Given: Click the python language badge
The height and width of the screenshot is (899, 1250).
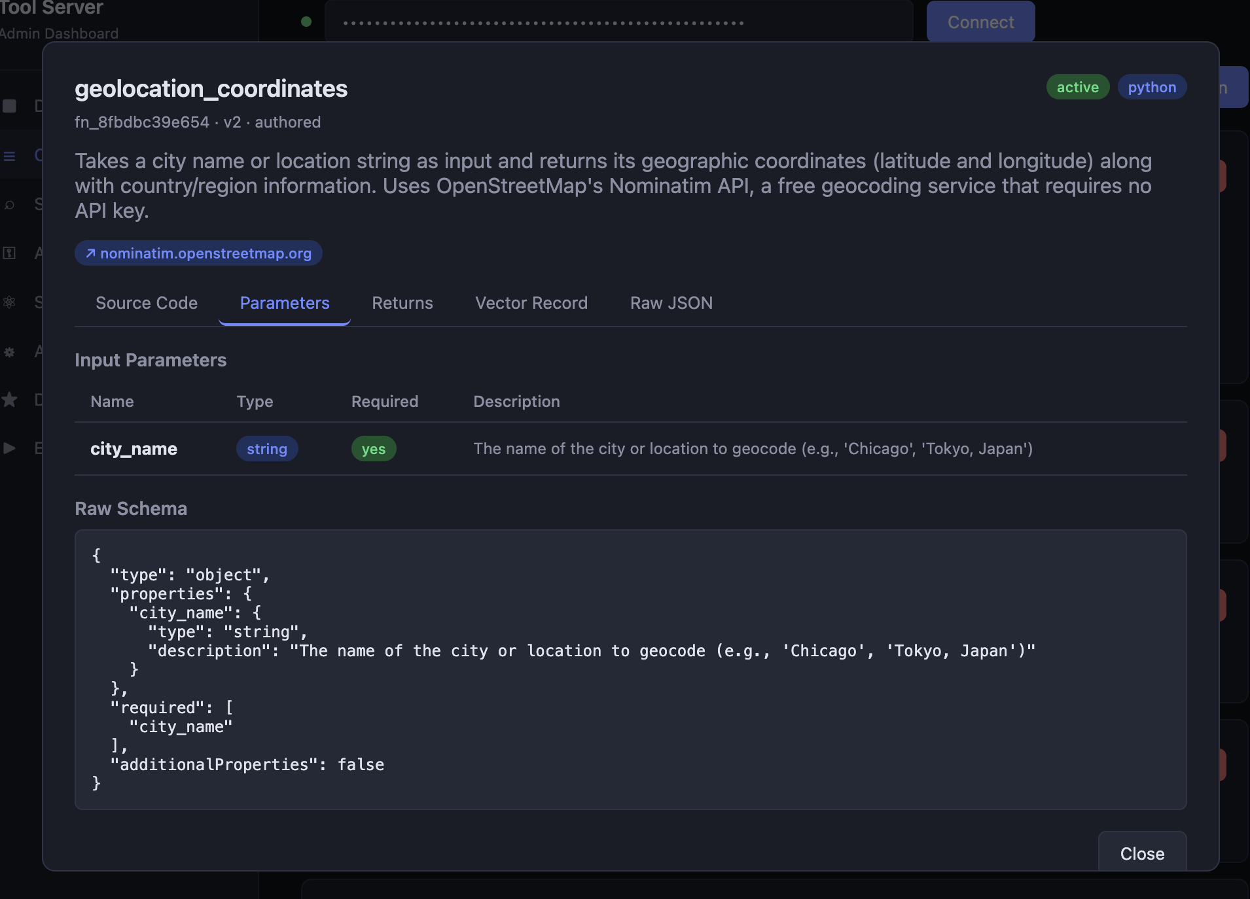Looking at the screenshot, I should click(x=1152, y=87).
